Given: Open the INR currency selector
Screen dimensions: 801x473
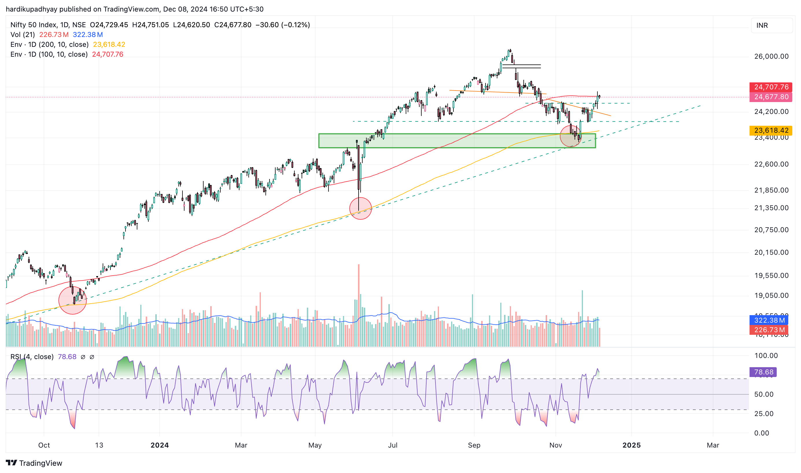Looking at the screenshot, I should tap(771, 25).
